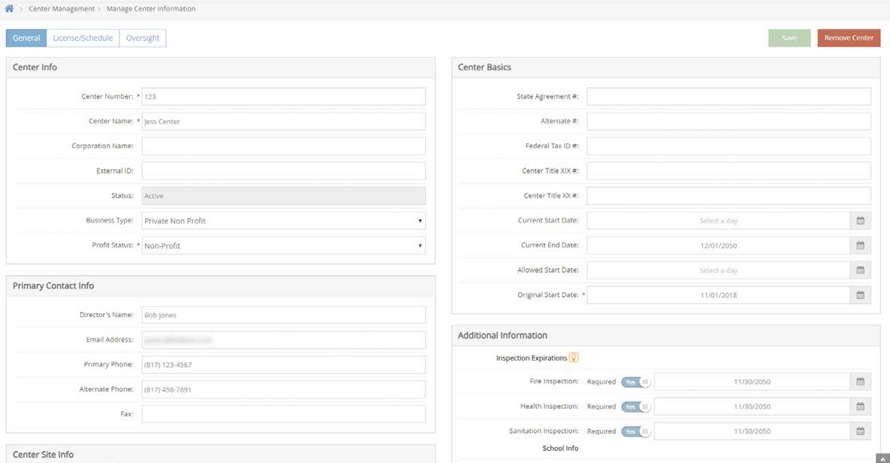Screen dimensions: 890x463
Task: Switch to the Oversight tab
Action: click(143, 38)
